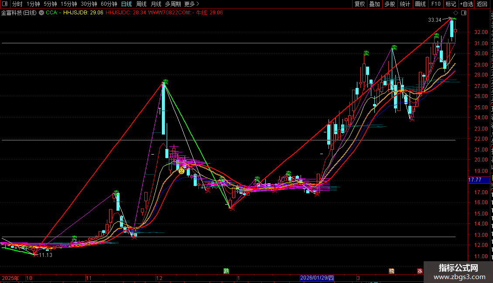This screenshot has width=493, height=283.
Task: Click the 32.00 price axis label
Action: pyautogui.click(x=481, y=32)
